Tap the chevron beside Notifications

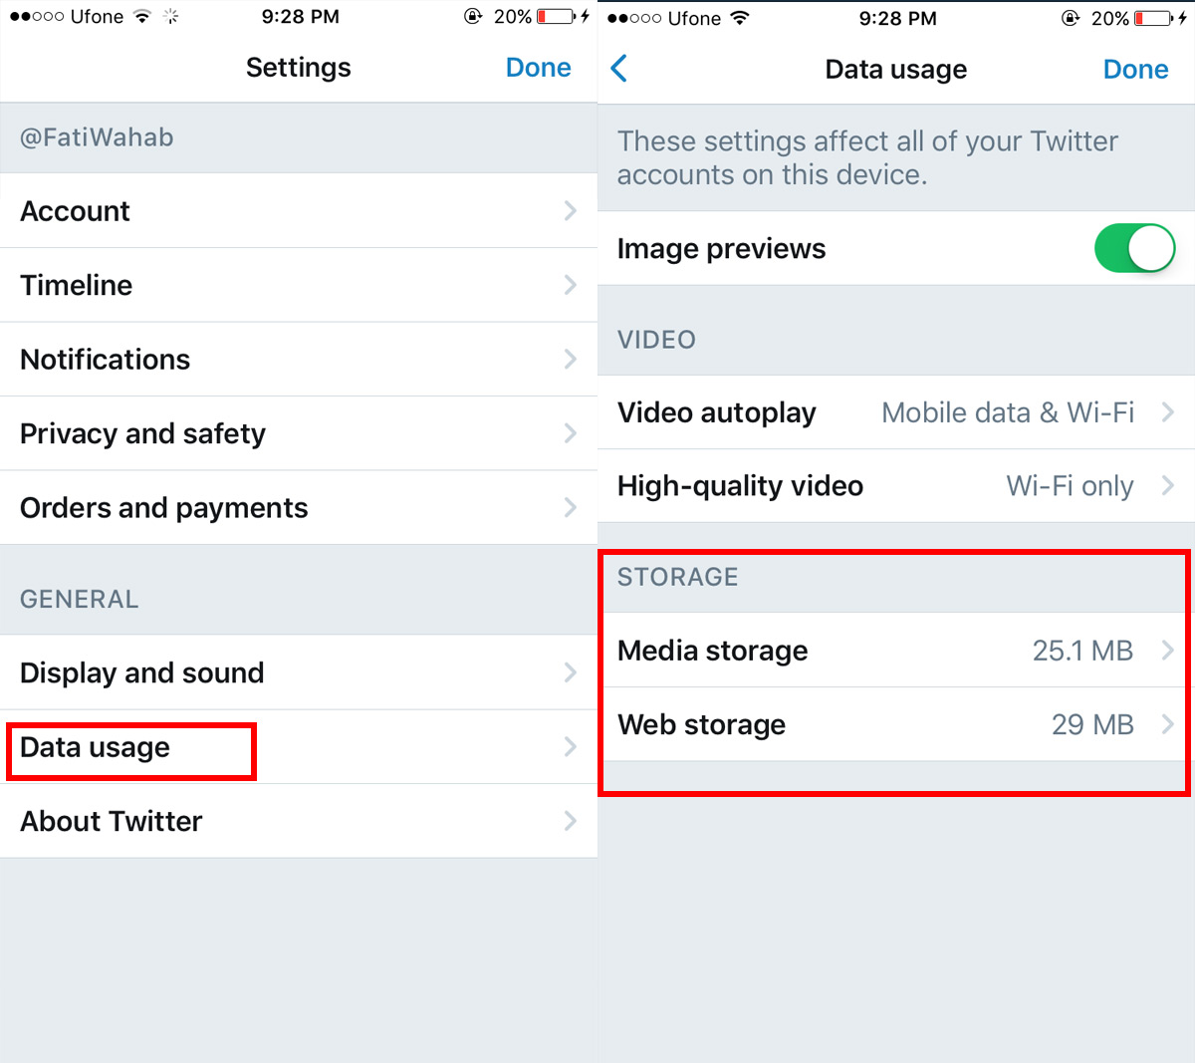point(571,360)
